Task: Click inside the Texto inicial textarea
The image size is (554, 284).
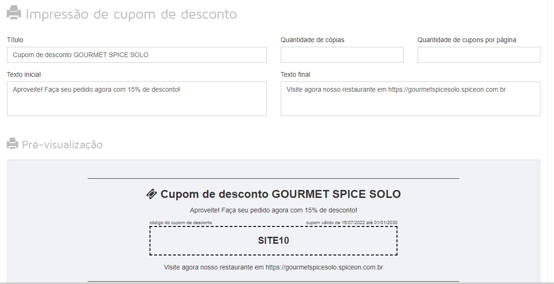Action: (137, 99)
